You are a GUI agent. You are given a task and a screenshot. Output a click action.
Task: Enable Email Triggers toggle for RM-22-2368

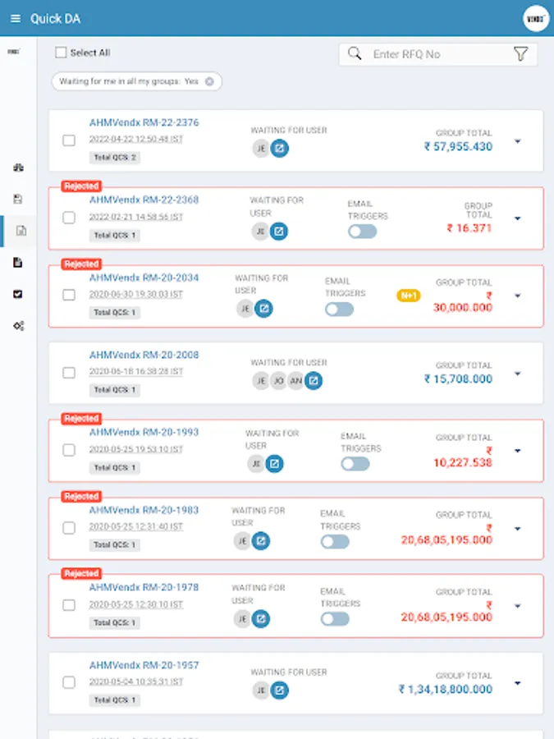point(362,232)
